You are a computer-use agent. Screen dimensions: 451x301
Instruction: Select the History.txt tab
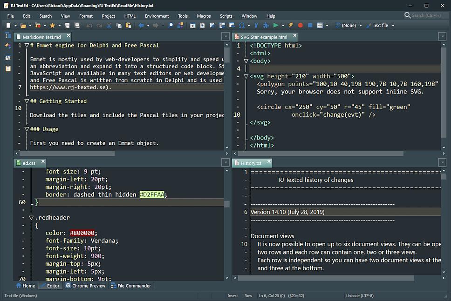pos(252,163)
